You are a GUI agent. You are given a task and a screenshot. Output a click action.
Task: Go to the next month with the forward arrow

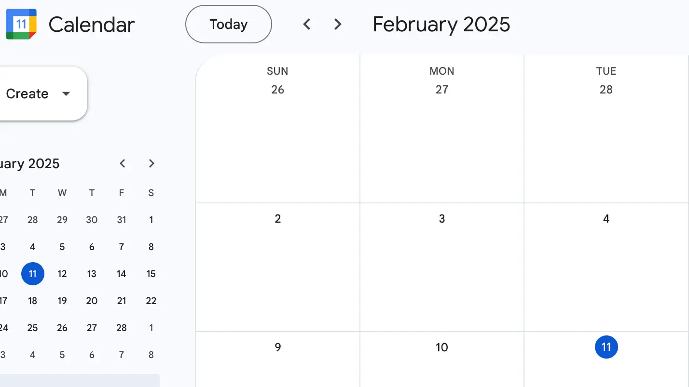(337, 24)
